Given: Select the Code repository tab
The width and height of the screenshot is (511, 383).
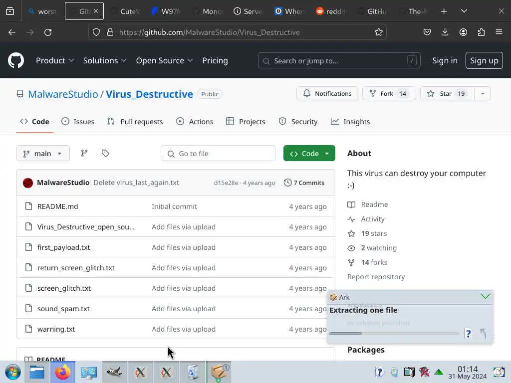Looking at the screenshot, I should [x=34, y=122].
